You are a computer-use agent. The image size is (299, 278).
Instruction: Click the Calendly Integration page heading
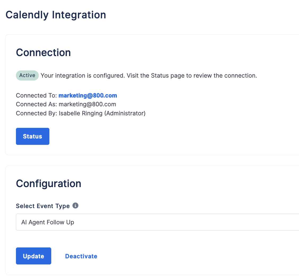[56, 15]
